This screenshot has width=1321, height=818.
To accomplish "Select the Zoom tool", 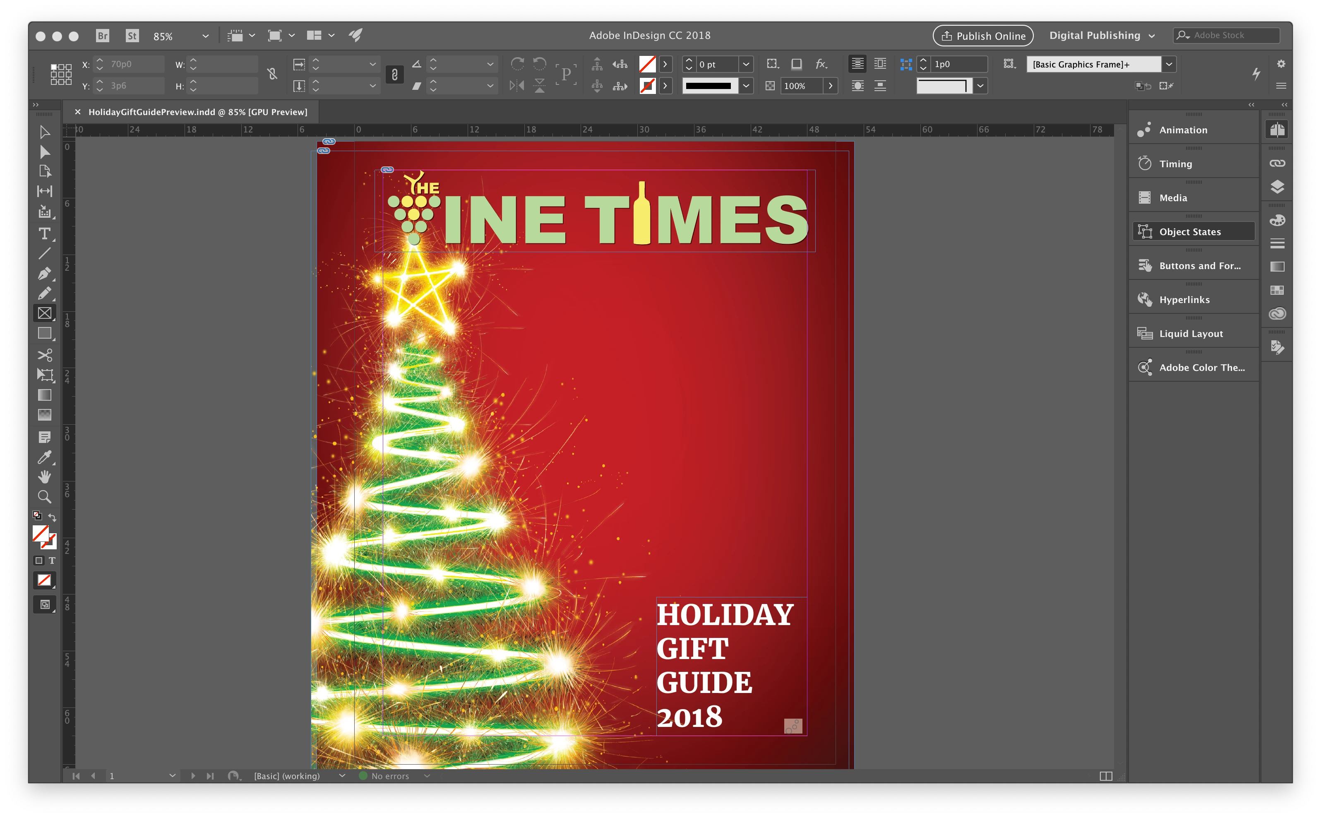I will click(x=44, y=497).
